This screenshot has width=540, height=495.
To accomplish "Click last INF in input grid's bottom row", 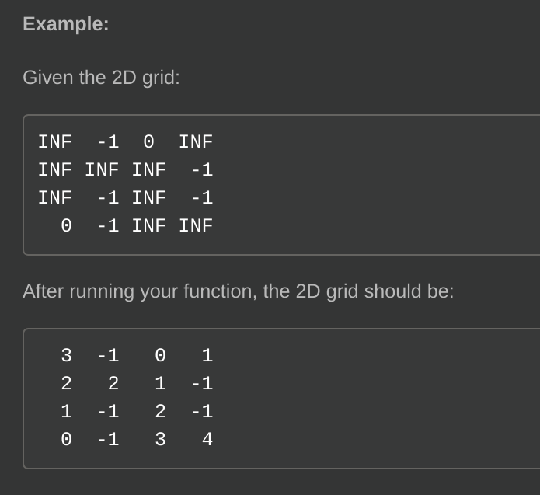I will pos(196,226).
